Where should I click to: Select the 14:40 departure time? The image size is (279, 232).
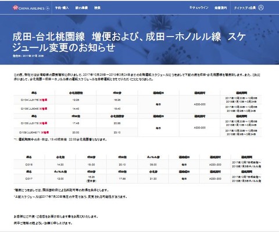pos(76,108)
